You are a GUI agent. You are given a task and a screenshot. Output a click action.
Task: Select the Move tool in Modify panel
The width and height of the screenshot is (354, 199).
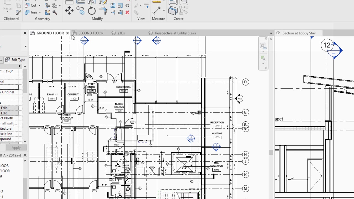point(69,11)
